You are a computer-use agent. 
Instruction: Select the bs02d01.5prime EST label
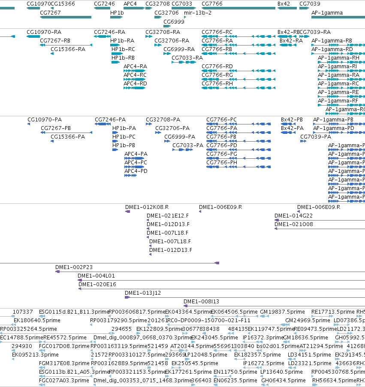[278, 346]
